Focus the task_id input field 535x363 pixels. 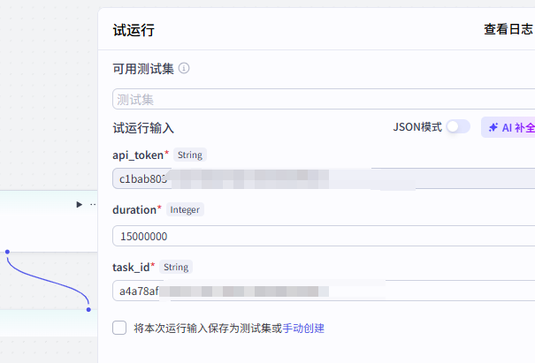coord(323,291)
